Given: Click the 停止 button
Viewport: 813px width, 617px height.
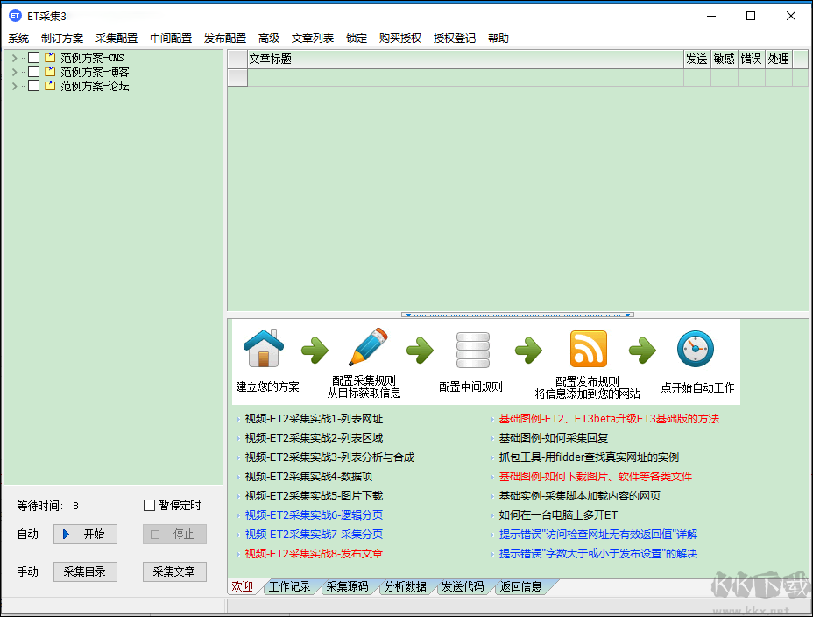Looking at the screenshot, I should [x=174, y=534].
